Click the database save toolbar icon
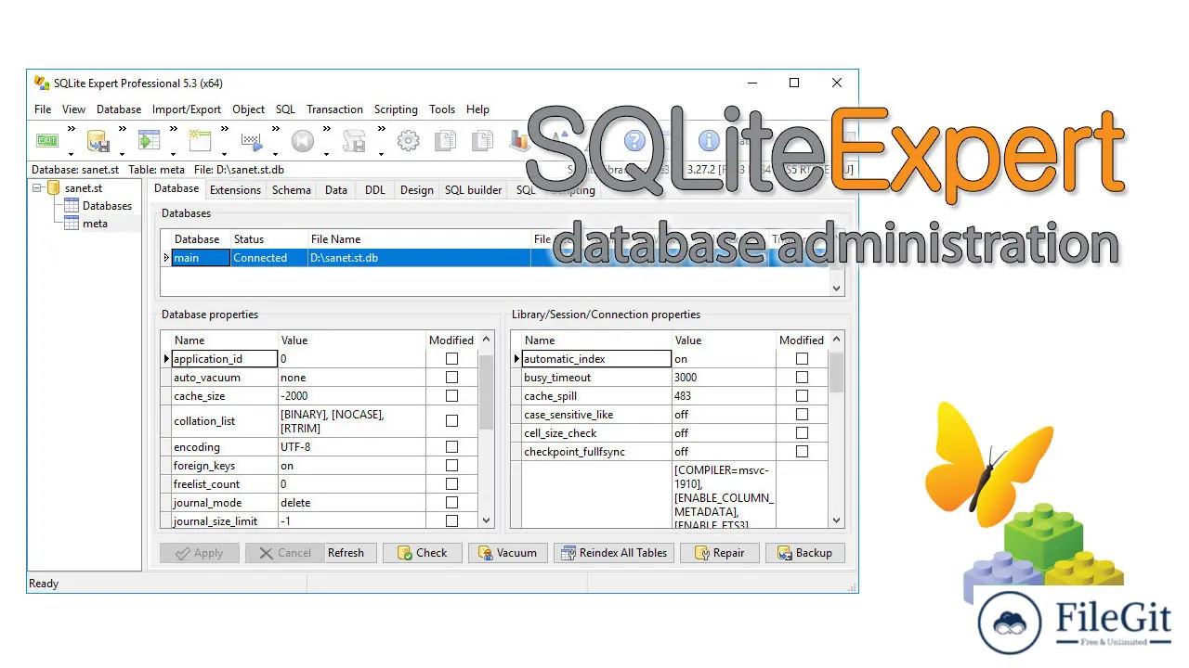The image size is (1189, 668). (x=98, y=141)
